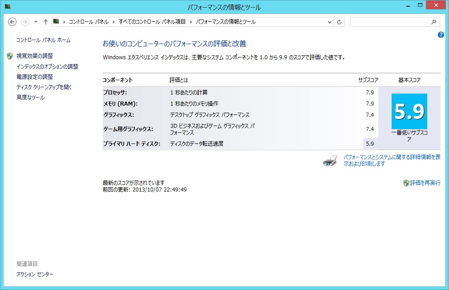
Task: Click the 7.4 subscore for グラフィックス
Action: pyautogui.click(x=370, y=115)
